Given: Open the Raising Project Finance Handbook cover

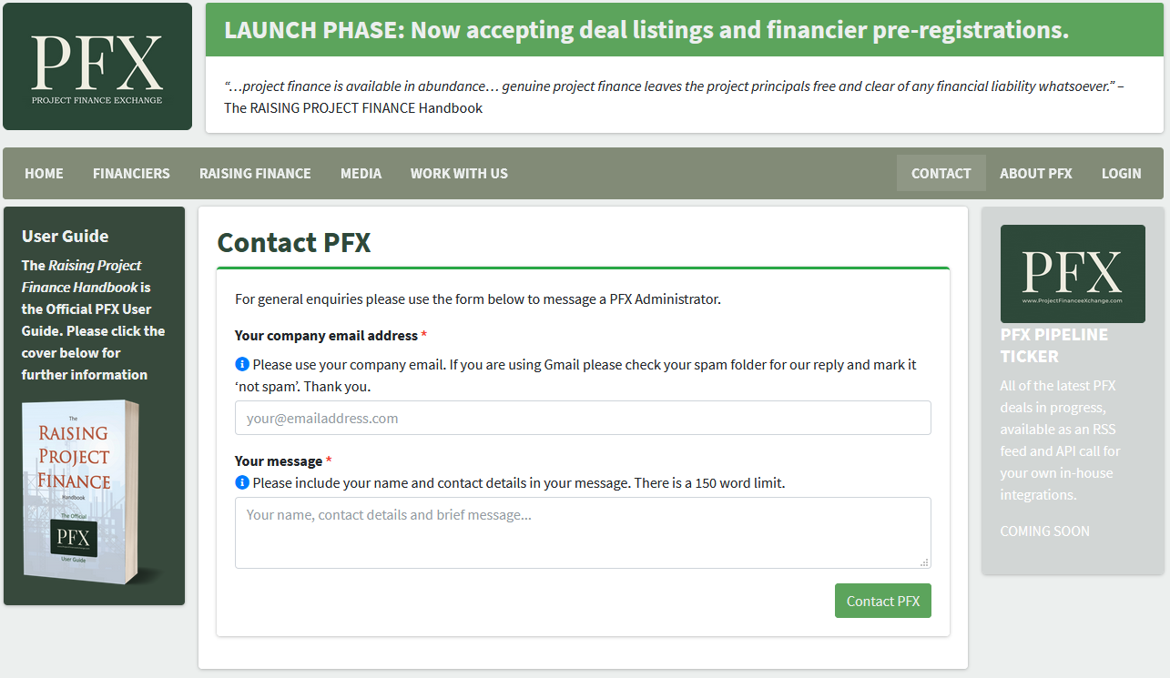Looking at the screenshot, I should [82, 491].
